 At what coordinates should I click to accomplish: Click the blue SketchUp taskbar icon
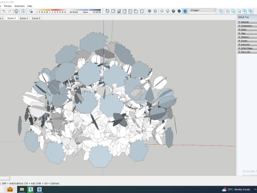tap(40, 189)
